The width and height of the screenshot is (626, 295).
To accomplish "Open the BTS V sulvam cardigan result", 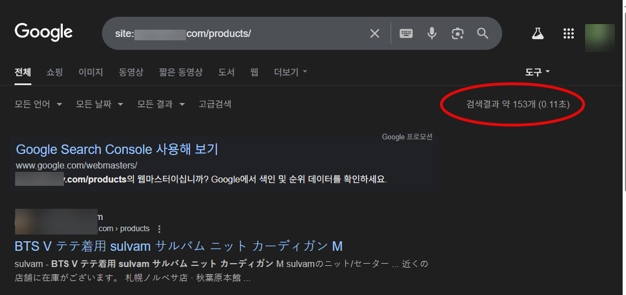I will point(178,246).
